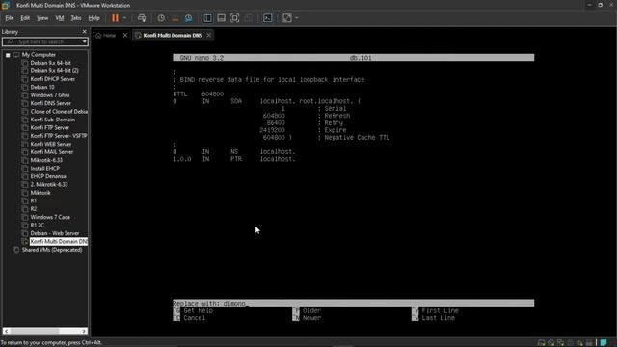Viewport: 617px width, 347px height.
Task: Select Konfi FTP Server VM
Action: 50,128
